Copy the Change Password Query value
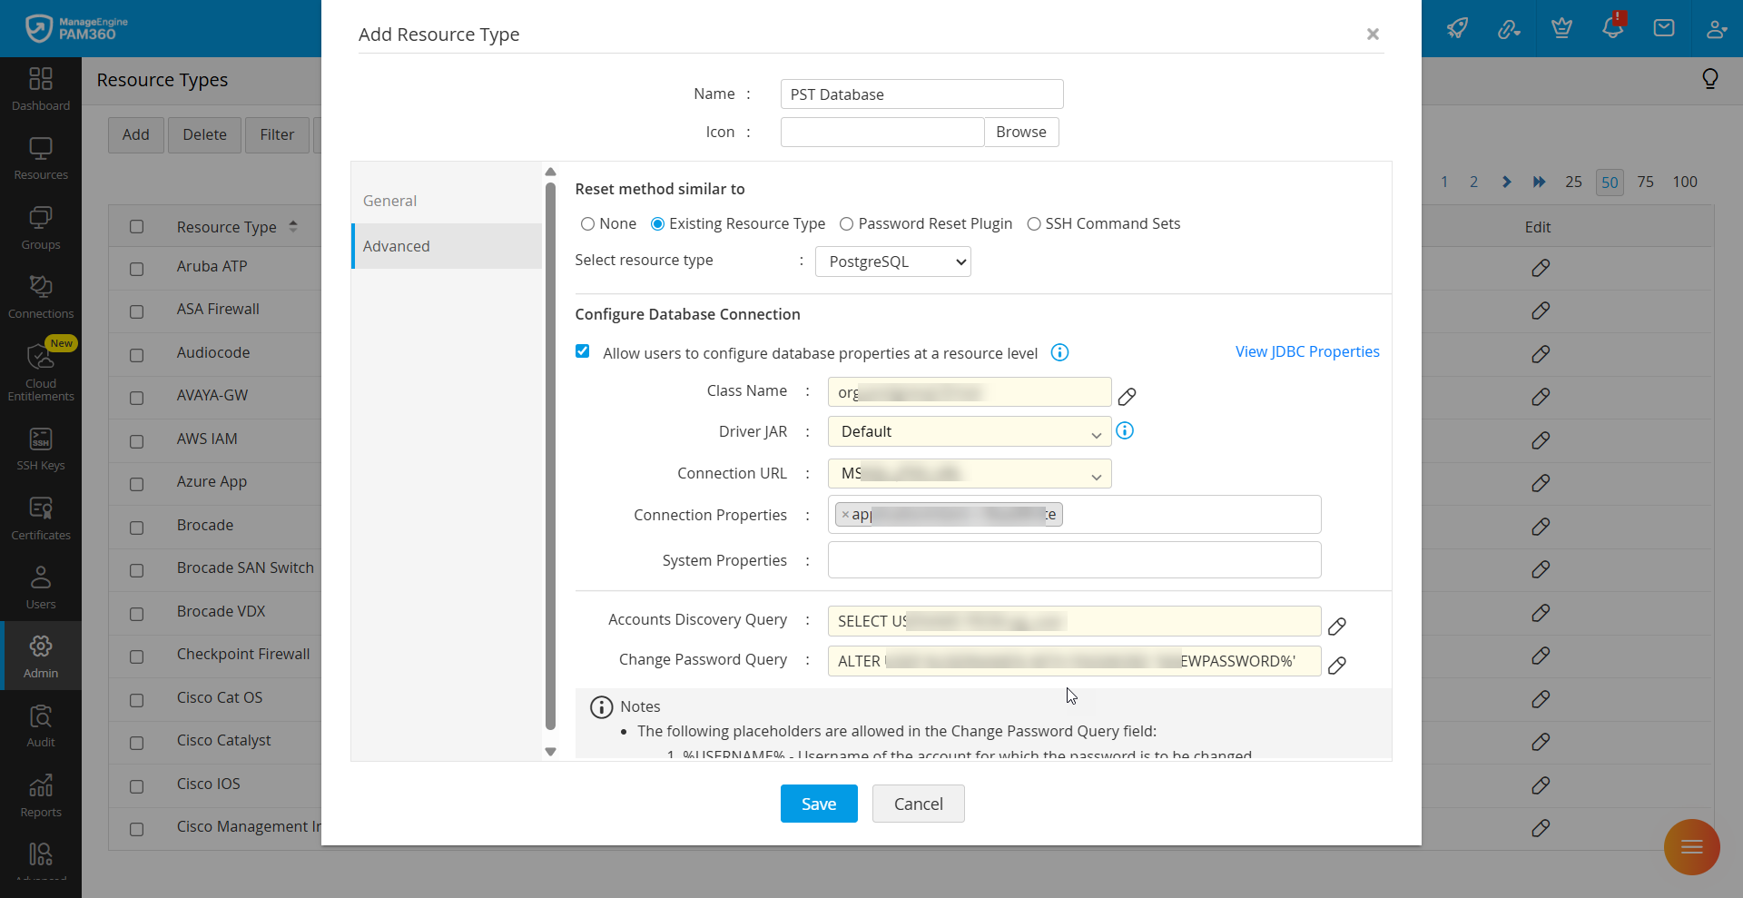Image resolution: width=1743 pixels, height=898 pixels. tap(1337, 666)
